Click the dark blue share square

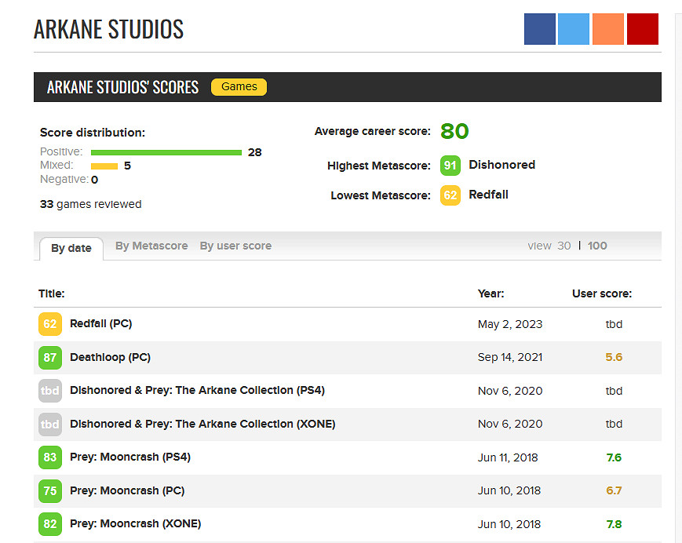(x=540, y=29)
